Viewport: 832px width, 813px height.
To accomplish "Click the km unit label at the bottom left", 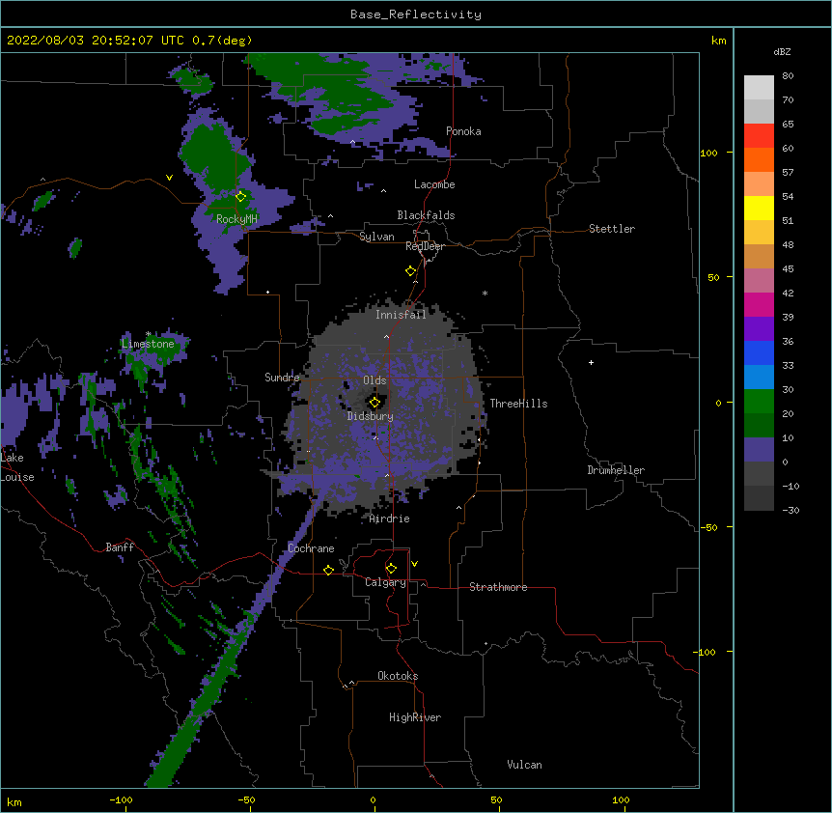I will tap(14, 801).
